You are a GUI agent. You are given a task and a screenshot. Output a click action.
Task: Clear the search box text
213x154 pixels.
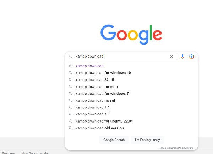[x=171, y=57]
